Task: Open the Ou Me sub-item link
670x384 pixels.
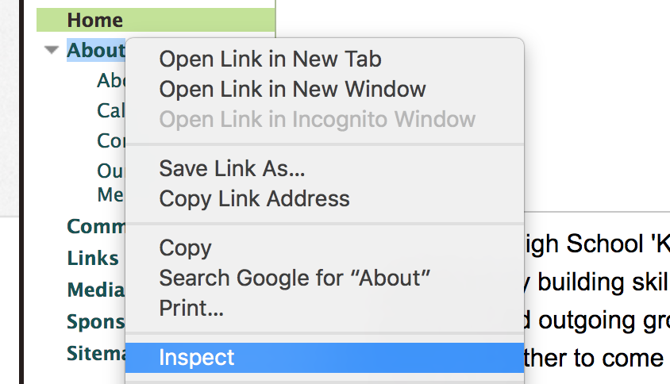Action: coord(111,182)
